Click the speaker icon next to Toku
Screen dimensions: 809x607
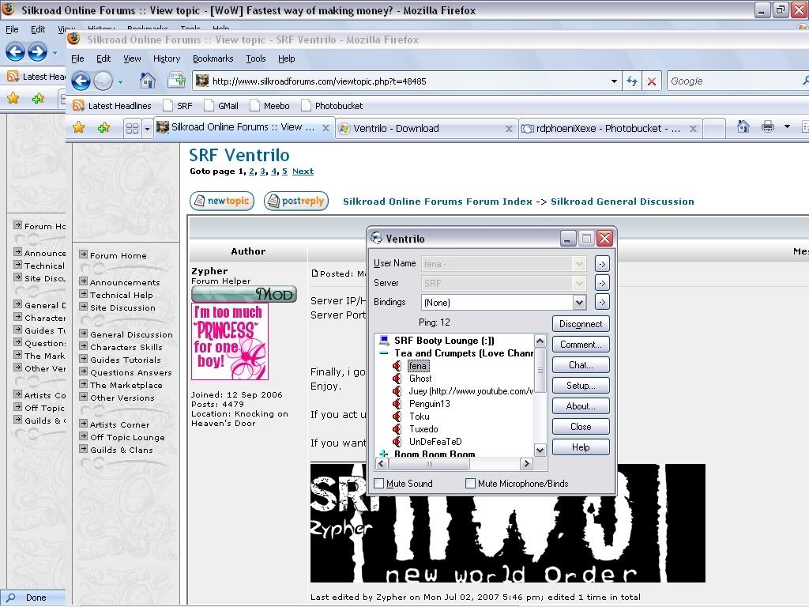pos(397,416)
